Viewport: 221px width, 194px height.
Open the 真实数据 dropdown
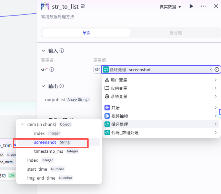click(x=170, y=7)
